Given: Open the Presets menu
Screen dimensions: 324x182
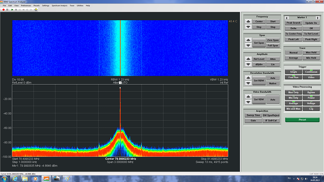Looking at the screenshot, I should coord(36,6).
